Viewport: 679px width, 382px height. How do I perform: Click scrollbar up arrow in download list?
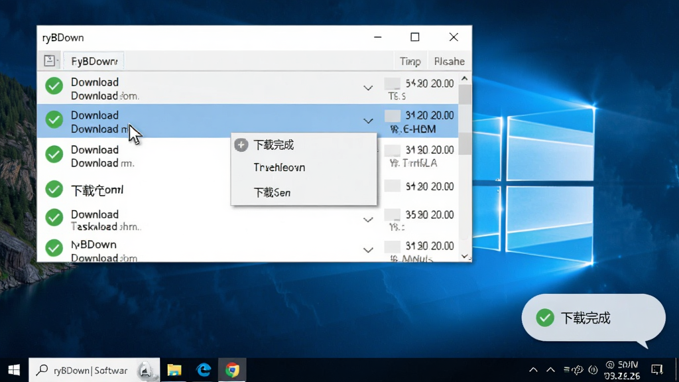pyautogui.click(x=465, y=79)
